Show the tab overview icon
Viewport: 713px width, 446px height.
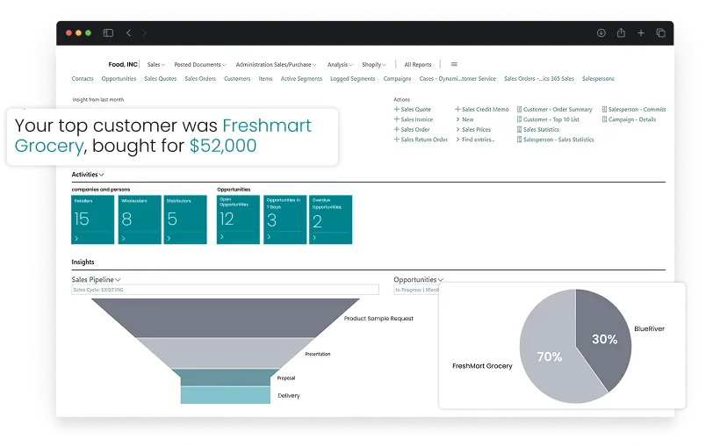click(660, 32)
